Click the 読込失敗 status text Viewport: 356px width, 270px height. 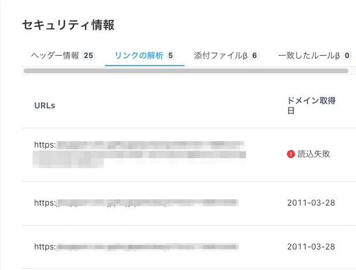(x=314, y=154)
